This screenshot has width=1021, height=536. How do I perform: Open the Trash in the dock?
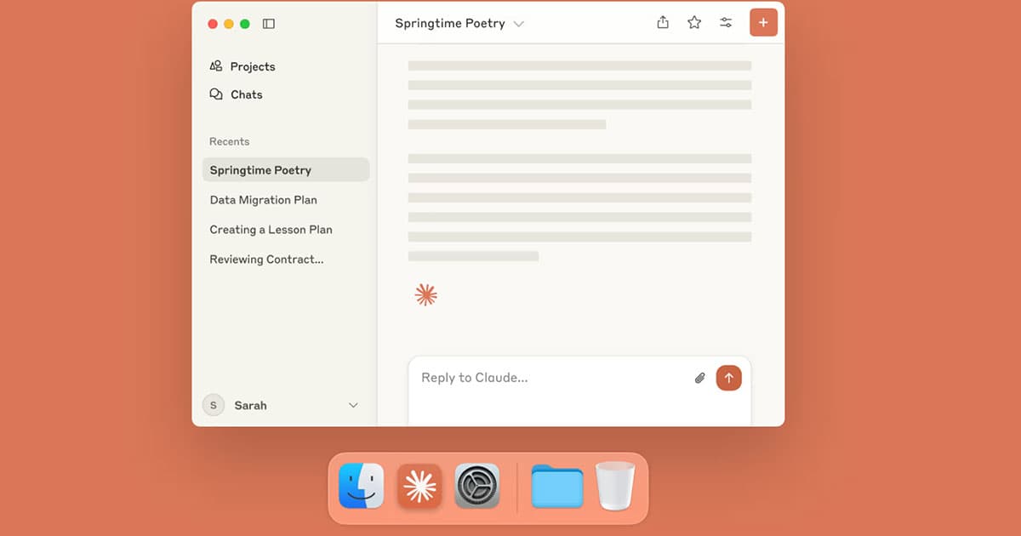point(615,487)
